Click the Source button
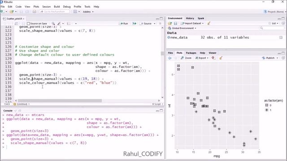Image resolution: width=287 pixels, height=161 pixels. 146,24
